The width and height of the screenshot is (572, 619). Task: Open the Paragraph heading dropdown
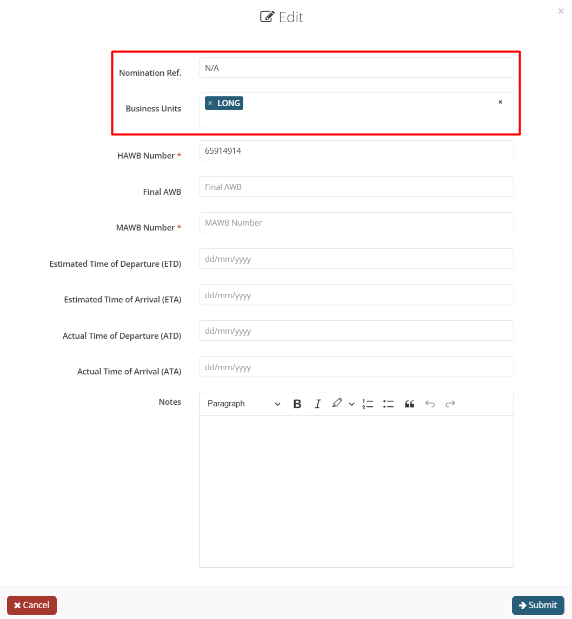coord(244,404)
